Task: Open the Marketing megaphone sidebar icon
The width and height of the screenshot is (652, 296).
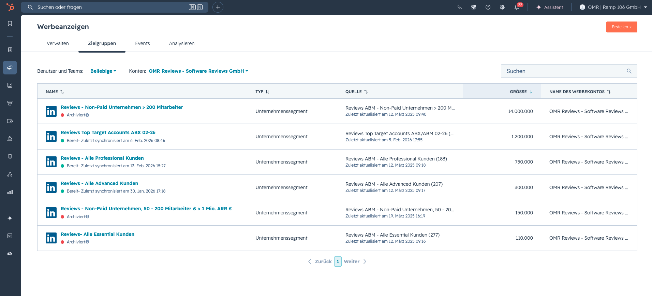Action: tap(10, 68)
